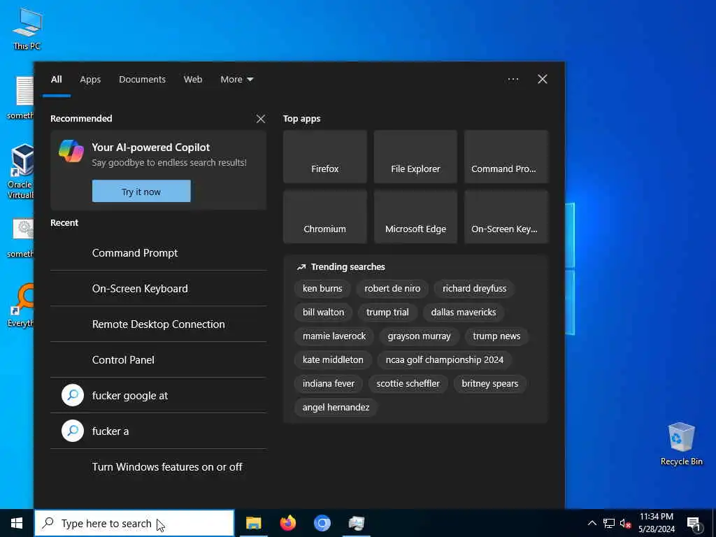Dismiss the Recommended section
The image size is (716, 537).
pos(261,119)
